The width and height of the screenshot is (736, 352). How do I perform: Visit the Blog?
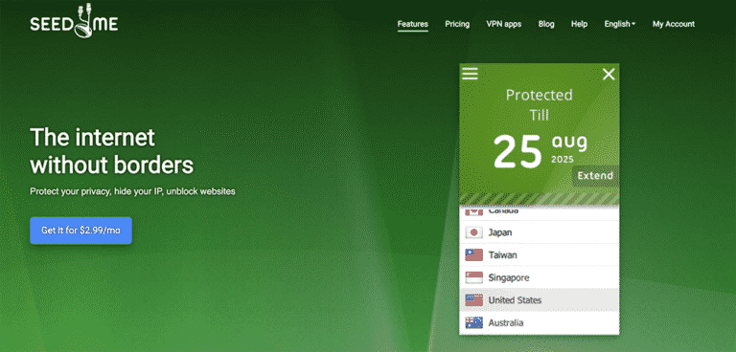click(x=546, y=24)
